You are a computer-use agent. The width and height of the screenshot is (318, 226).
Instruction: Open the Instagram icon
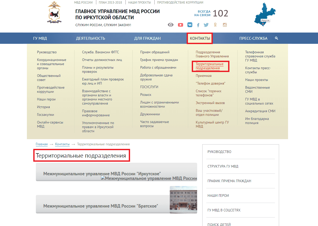(x=225, y=25)
